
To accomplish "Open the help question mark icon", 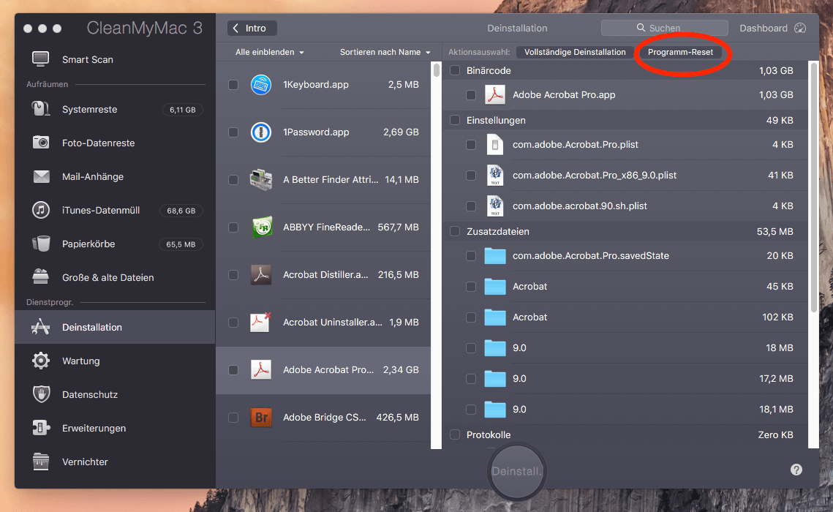I will pyautogui.click(x=796, y=470).
